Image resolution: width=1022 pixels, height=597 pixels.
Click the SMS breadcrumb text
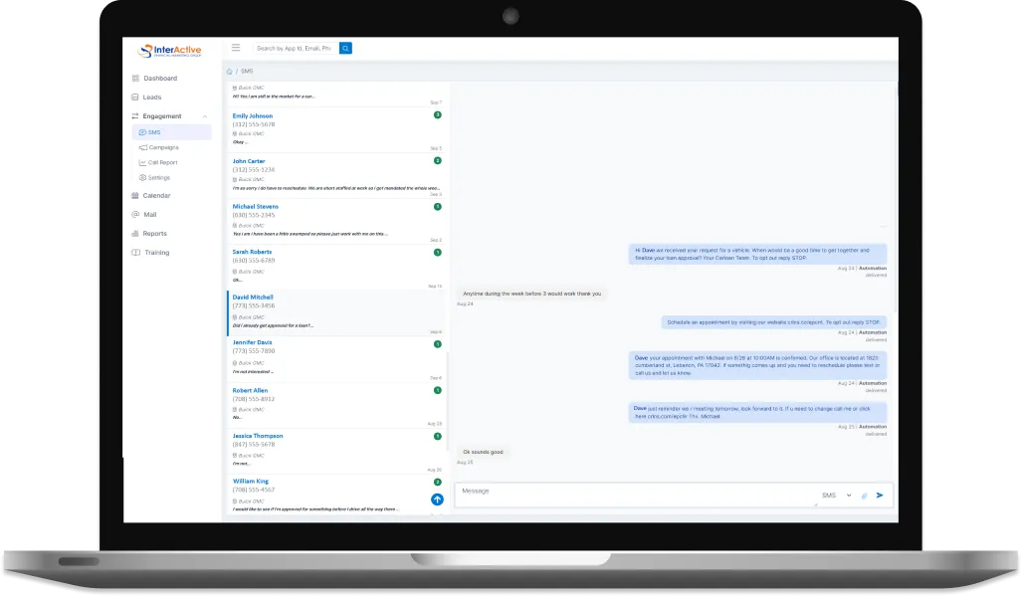pyautogui.click(x=247, y=72)
